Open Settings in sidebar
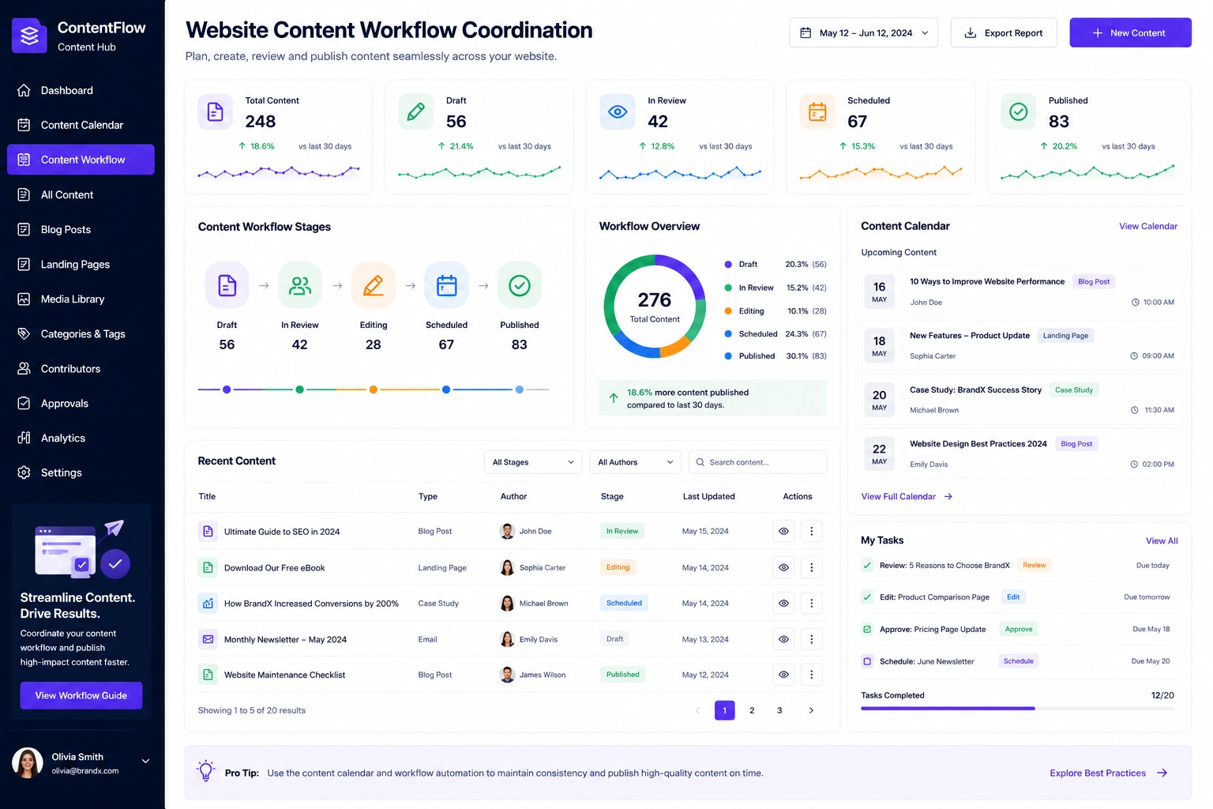Image resolution: width=1213 pixels, height=809 pixels. [x=81, y=472]
